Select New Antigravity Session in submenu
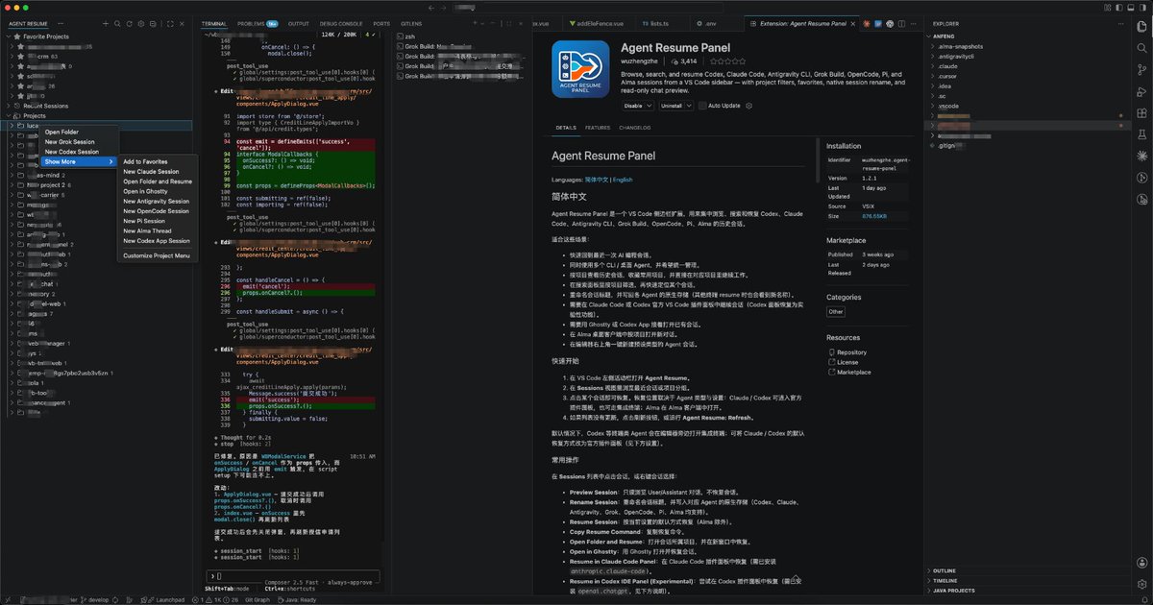The image size is (1153, 605). pyautogui.click(x=158, y=201)
